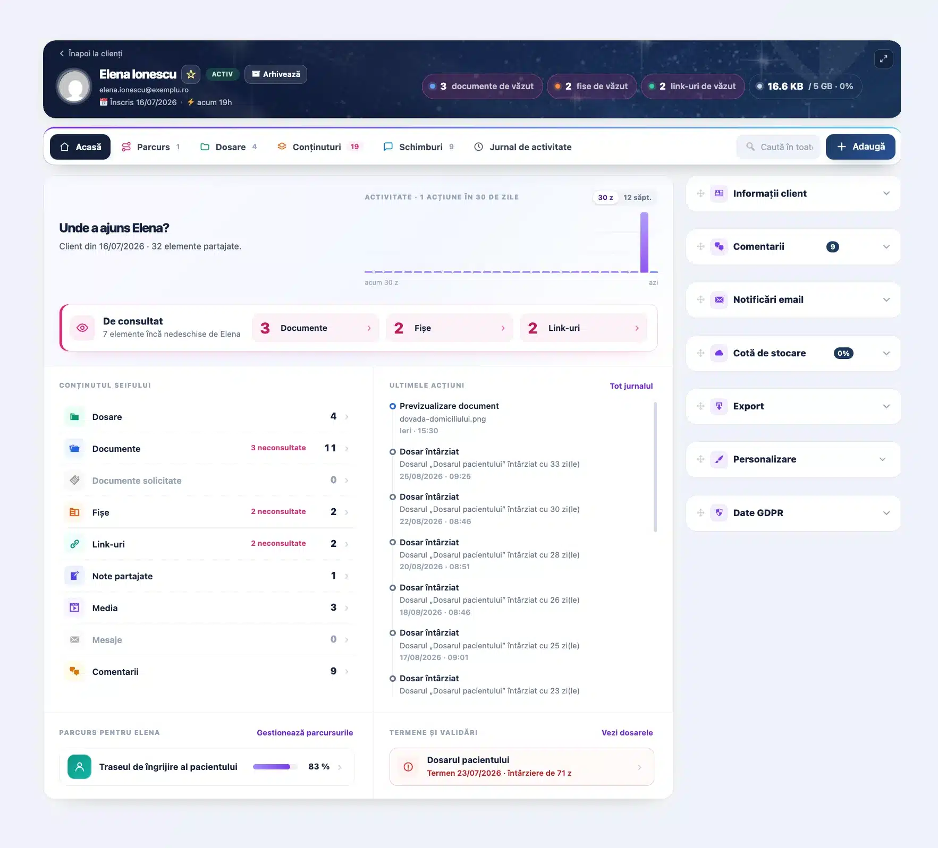Switch activity chart to 30 z
938x848 pixels.
(x=605, y=198)
